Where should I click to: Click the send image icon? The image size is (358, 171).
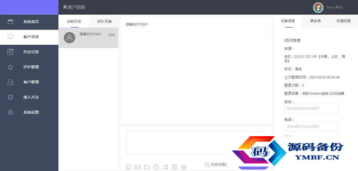point(137,167)
